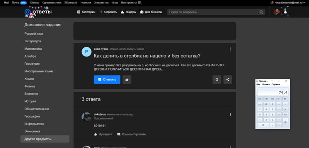Click M+ key in Calculator
The image size is (309, 148).
click(x=279, y=99)
